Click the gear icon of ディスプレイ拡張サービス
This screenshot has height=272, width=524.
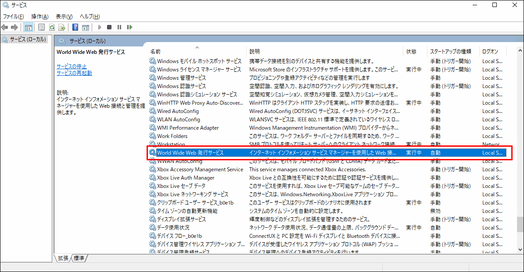point(152,219)
